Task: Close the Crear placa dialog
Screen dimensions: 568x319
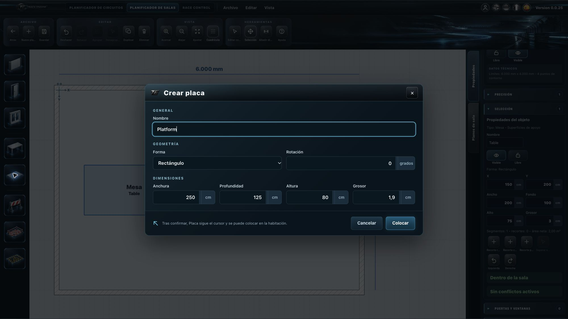Action: tap(412, 93)
